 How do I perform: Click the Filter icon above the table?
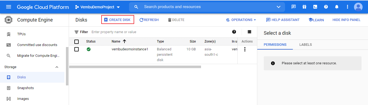coord(77,32)
